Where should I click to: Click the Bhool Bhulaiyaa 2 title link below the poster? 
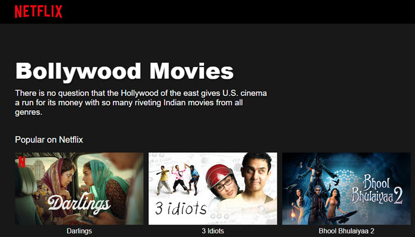tap(346, 231)
